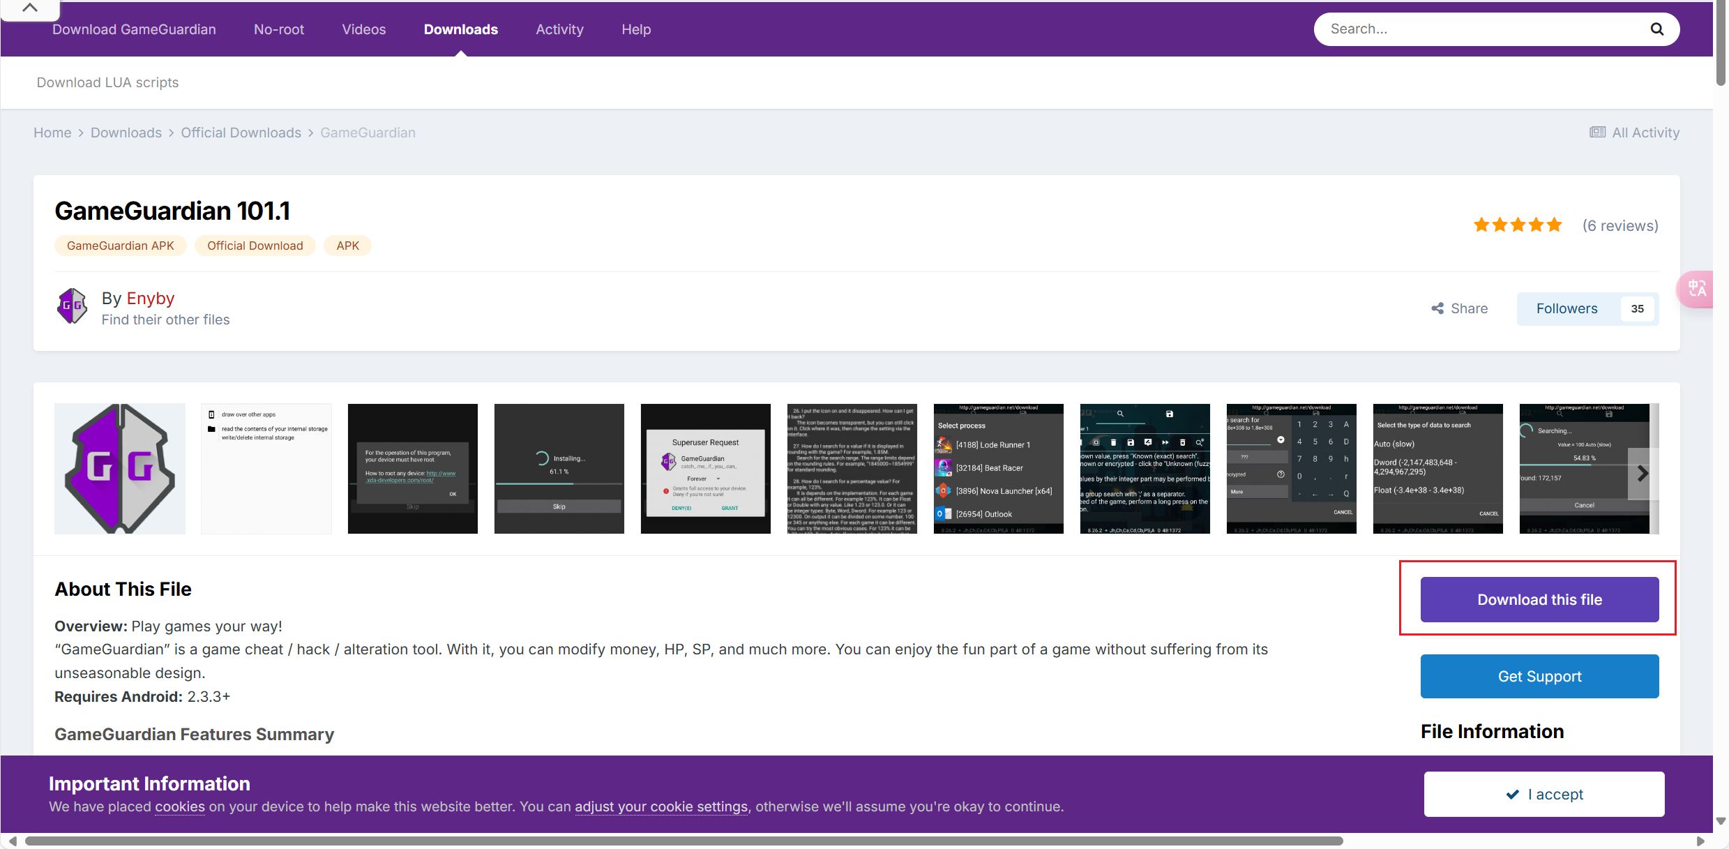
Task: Go to Home breadcrumb
Action: (52, 133)
